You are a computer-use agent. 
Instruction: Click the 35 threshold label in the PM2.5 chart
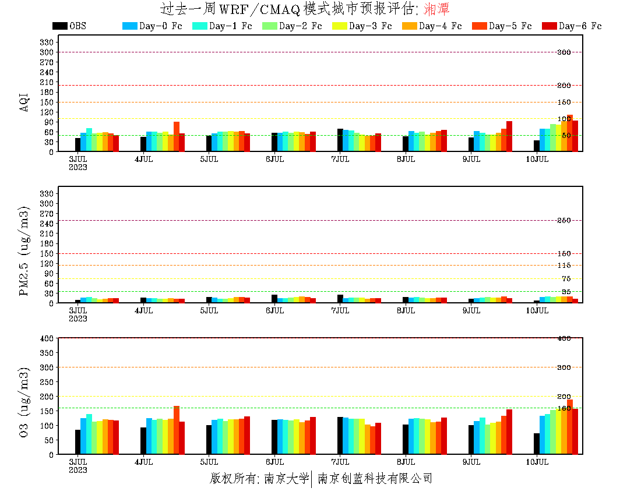pos(566,292)
